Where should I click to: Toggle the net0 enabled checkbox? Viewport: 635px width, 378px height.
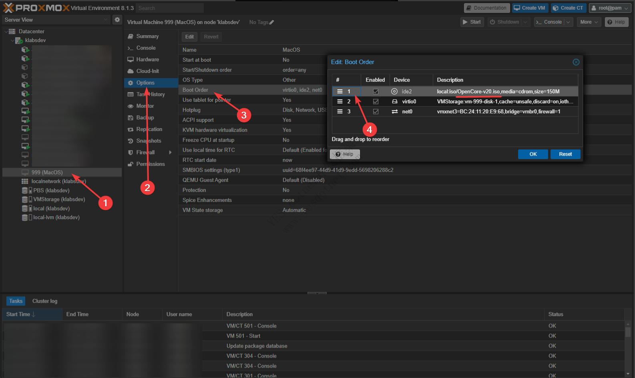point(376,111)
